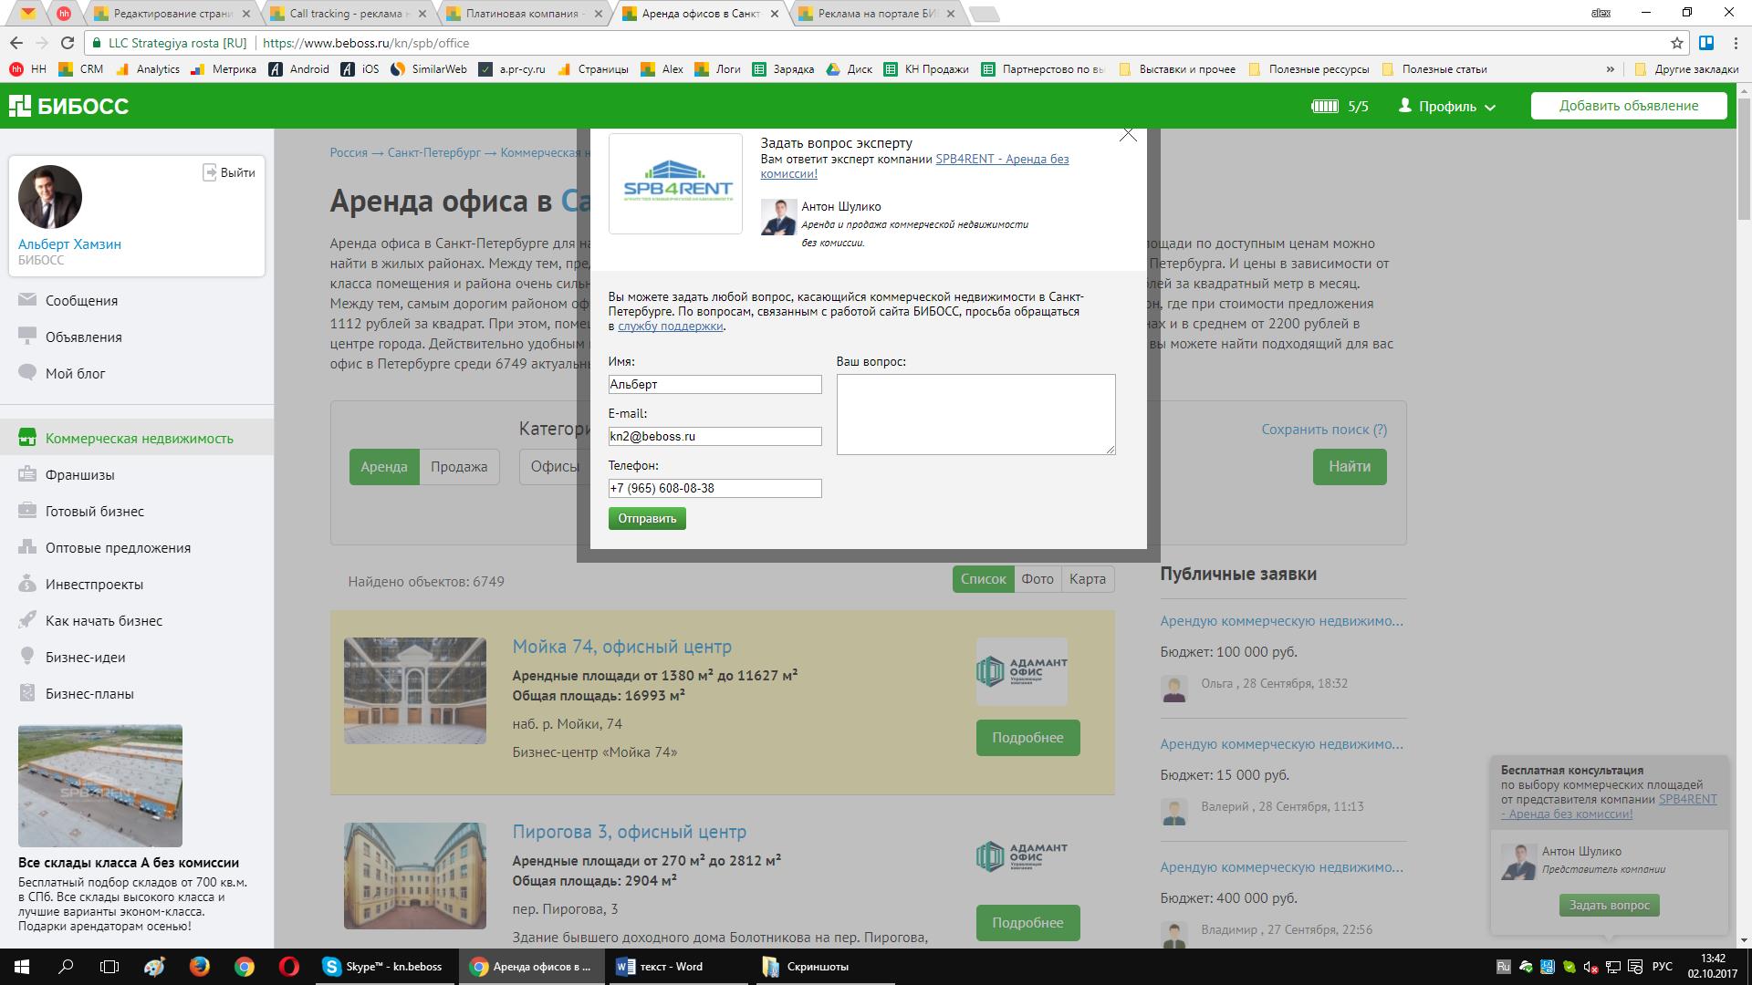This screenshot has height=985, width=1752.
Task: Select the Аренда toggle button
Action: [x=384, y=467]
